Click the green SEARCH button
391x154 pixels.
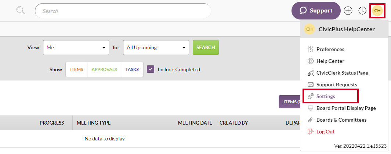click(206, 47)
